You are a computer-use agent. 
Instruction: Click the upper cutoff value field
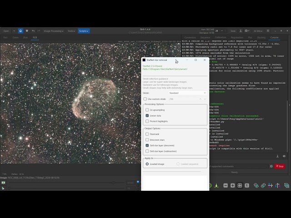[130, 183]
